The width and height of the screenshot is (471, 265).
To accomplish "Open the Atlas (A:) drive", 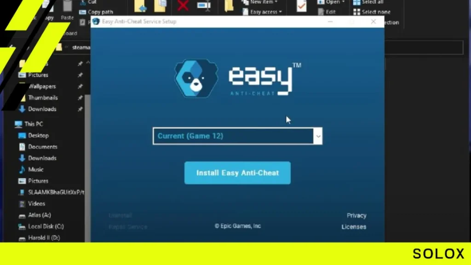I will [x=34, y=215].
